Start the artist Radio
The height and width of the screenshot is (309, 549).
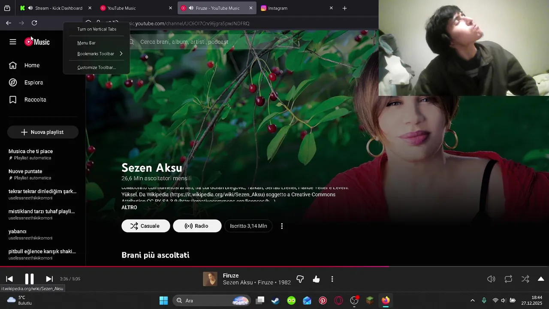pos(197,226)
